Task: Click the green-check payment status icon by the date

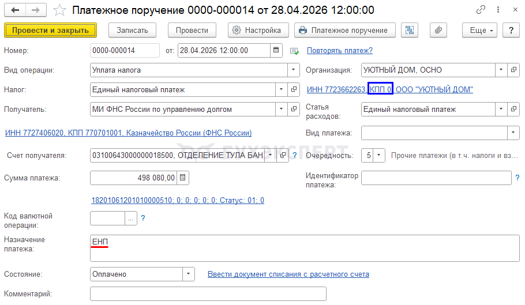Action: click(x=294, y=51)
